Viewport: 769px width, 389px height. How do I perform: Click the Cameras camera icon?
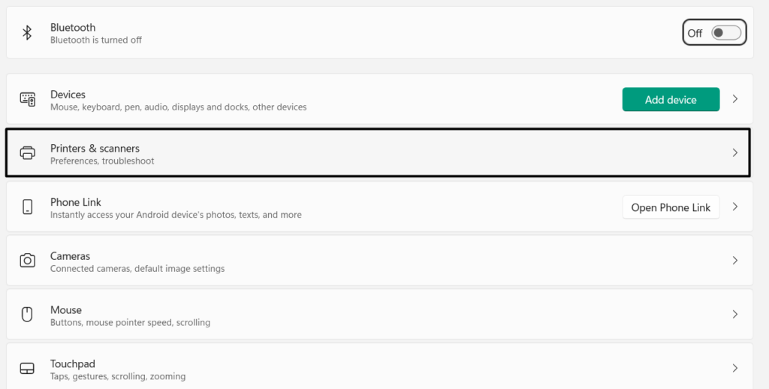28,261
